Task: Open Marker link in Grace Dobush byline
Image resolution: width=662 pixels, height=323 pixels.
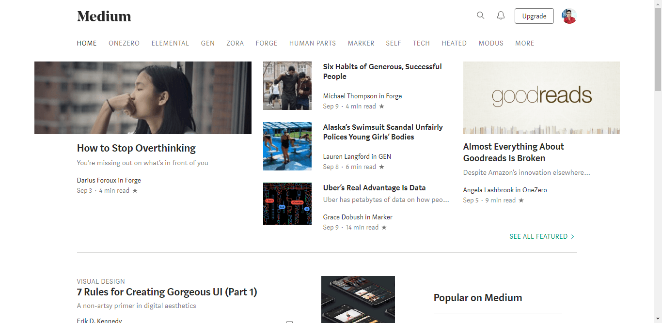Action: tap(382, 217)
